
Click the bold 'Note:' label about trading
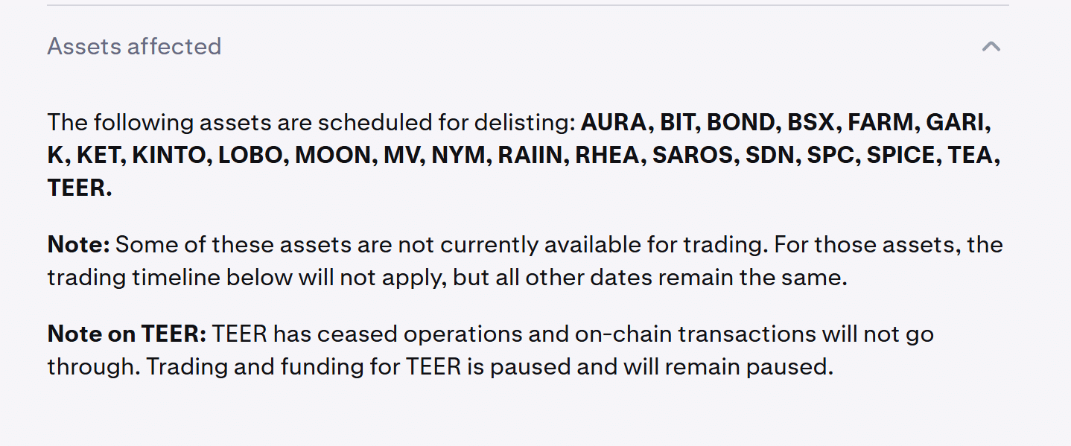pyautogui.click(x=79, y=244)
